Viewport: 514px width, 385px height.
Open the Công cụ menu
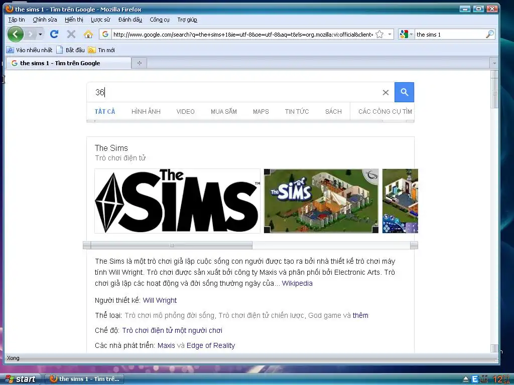pos(160,20)
